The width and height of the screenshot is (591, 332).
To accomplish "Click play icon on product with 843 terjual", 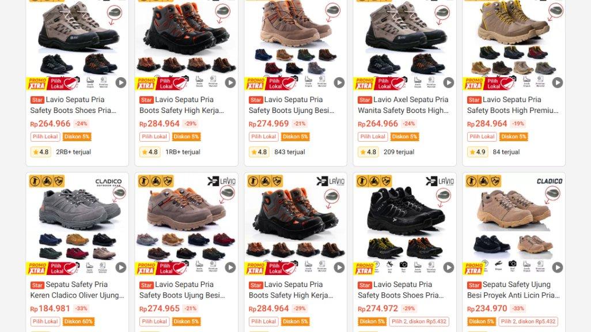I will pyautogui.click(x=339, y=82).
